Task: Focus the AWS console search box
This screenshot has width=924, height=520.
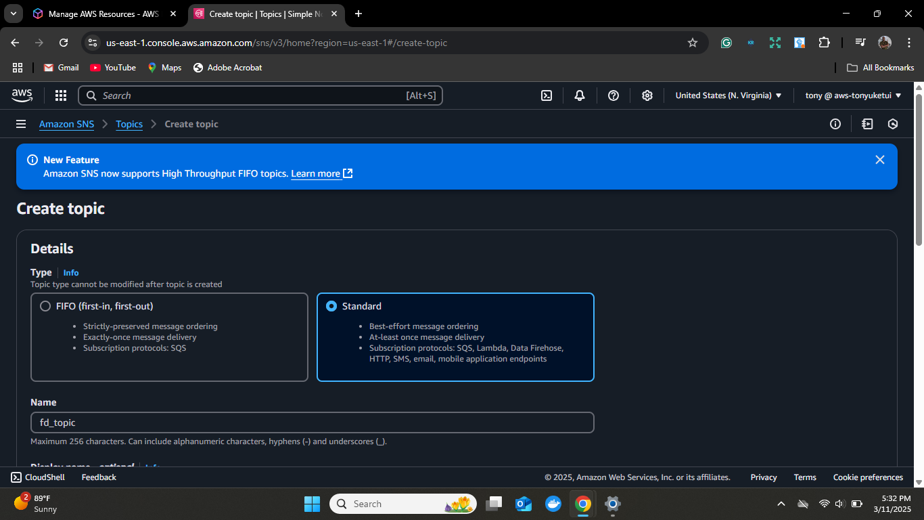Action: point(260,95)
